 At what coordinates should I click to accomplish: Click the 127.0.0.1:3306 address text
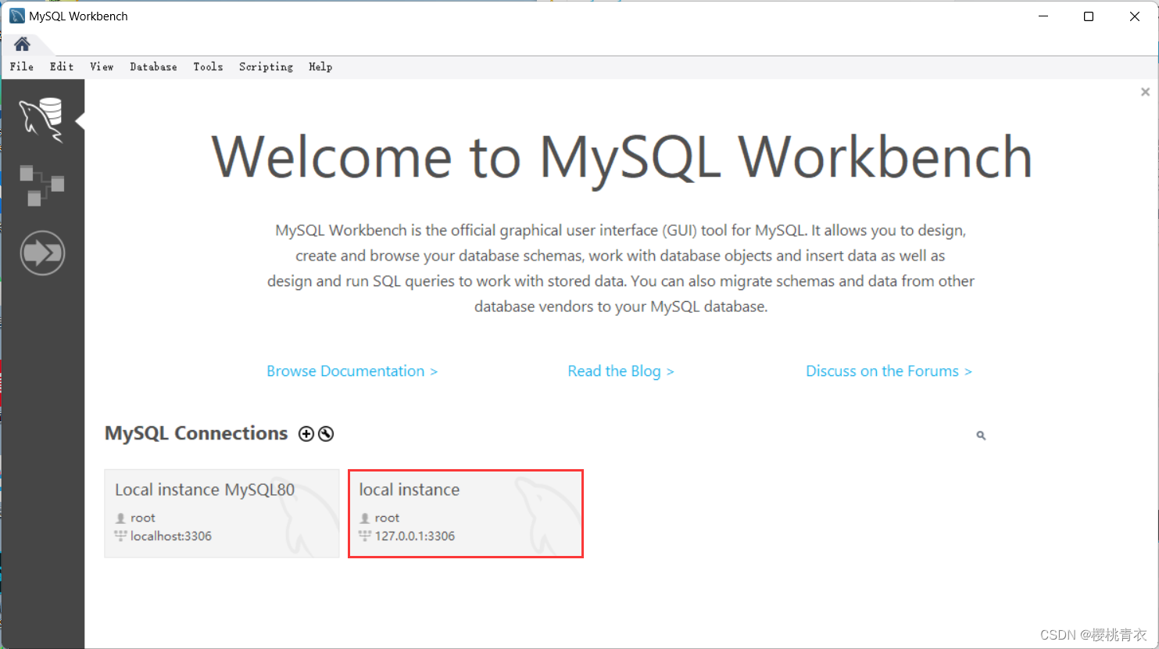click(415, 536)
